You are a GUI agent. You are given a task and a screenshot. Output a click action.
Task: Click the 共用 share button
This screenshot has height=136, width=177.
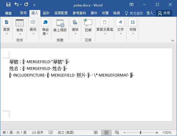pyautogui.click(x=164, y=13)
